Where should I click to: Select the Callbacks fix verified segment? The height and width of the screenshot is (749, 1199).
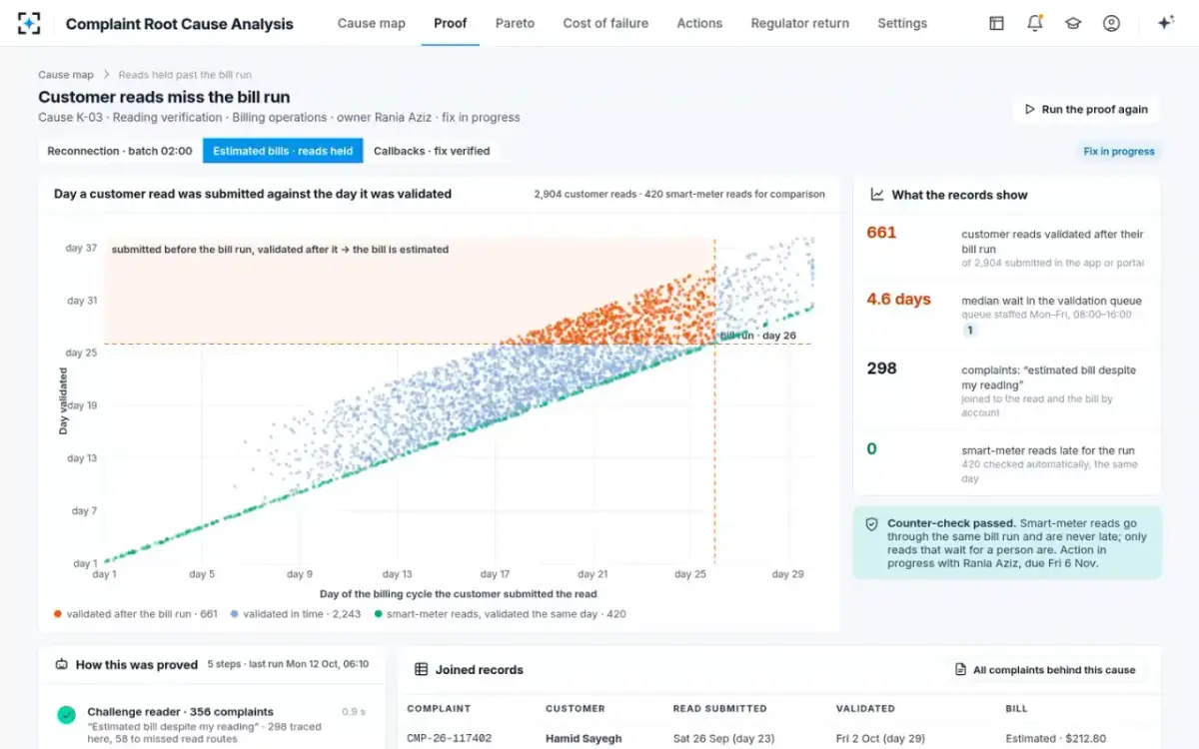(x=432, y=151)
